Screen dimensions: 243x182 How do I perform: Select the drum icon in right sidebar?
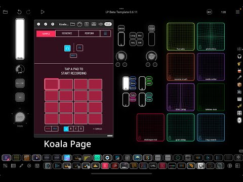239,71
